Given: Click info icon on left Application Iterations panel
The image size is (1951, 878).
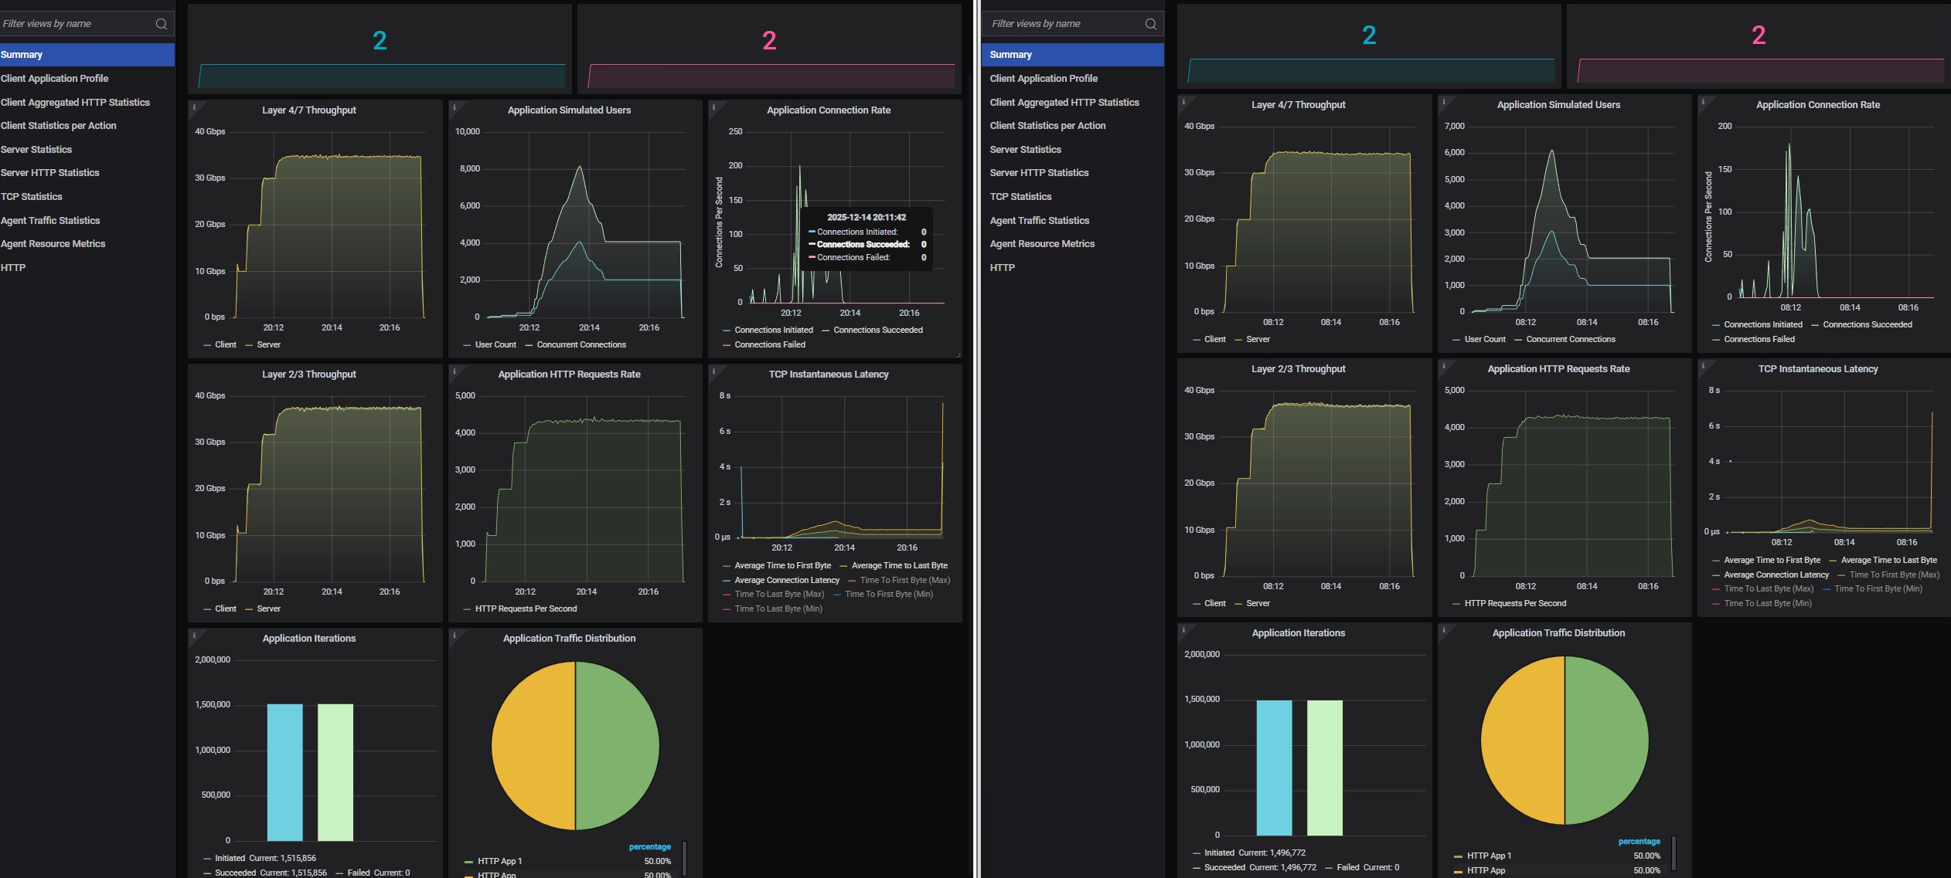Looking at the screenshot, I should [x=194, y=636].
